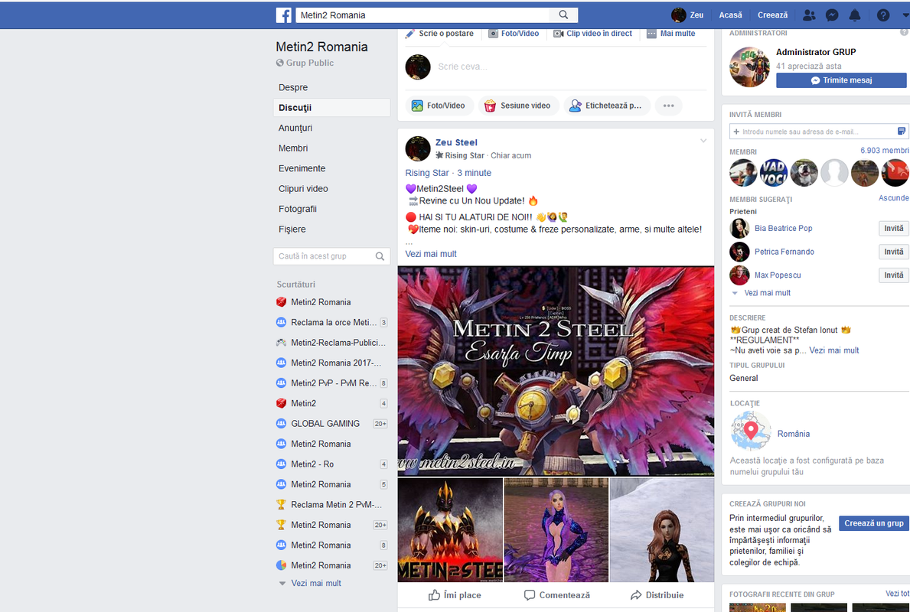Click Creează un grup button
Image resolution: width=910 pixels, height=612 pixels.
(x=873, y=523)
